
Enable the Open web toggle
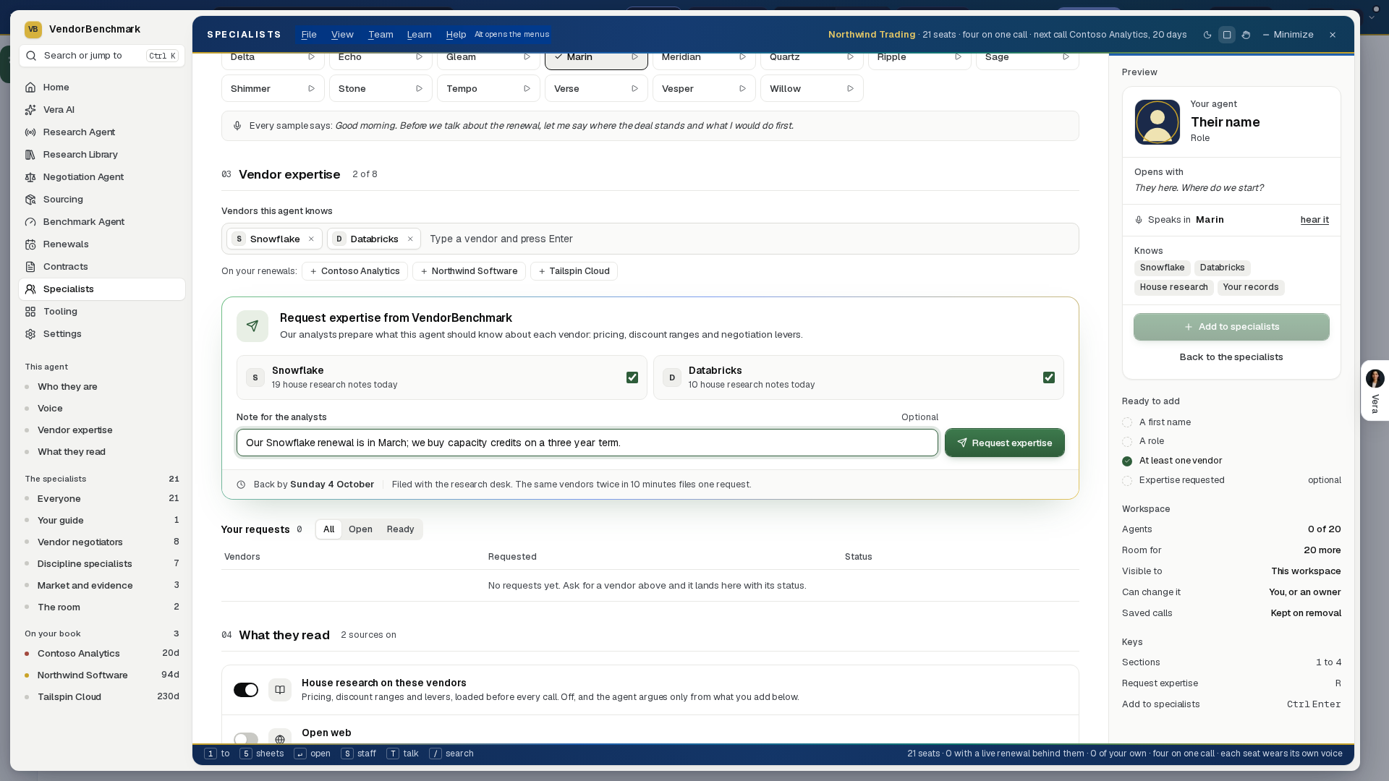[246, 739]
